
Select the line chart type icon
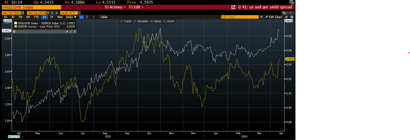coord(82,17)
